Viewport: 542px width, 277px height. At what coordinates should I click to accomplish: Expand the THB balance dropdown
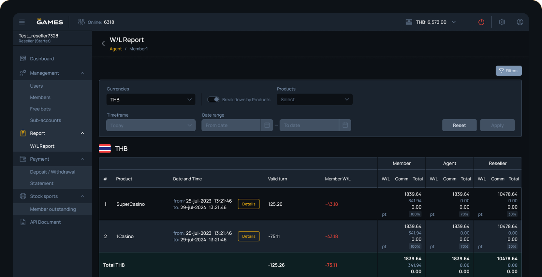click(x=454, y=22)
